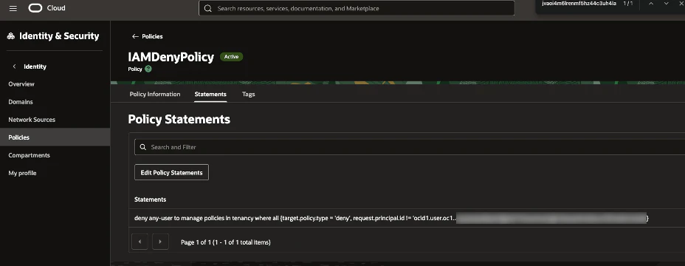Go to previous page of statements
This screenshot has height=266, width=685.
[x=140, y=242]
